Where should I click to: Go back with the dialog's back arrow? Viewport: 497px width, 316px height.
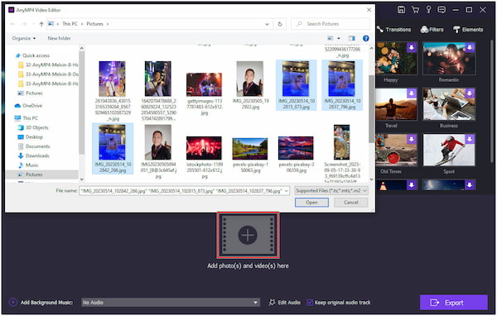coord(13,24)
